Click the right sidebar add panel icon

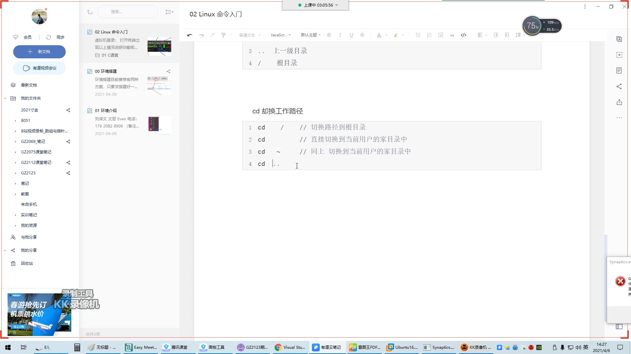click(x=619, y=55)
